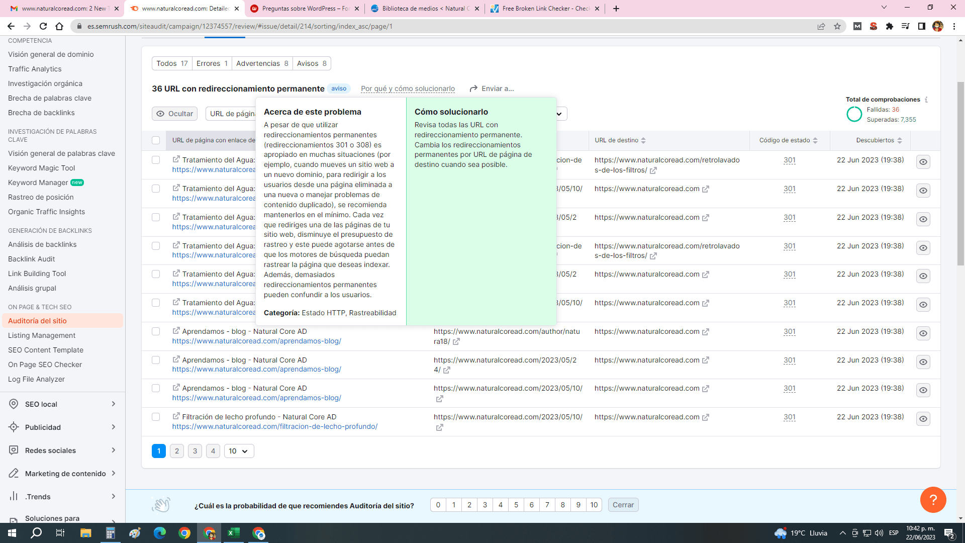Screen dimensions: 965x543
Task: Select the Errores 1 filter tab
Action: click(212, 63)
